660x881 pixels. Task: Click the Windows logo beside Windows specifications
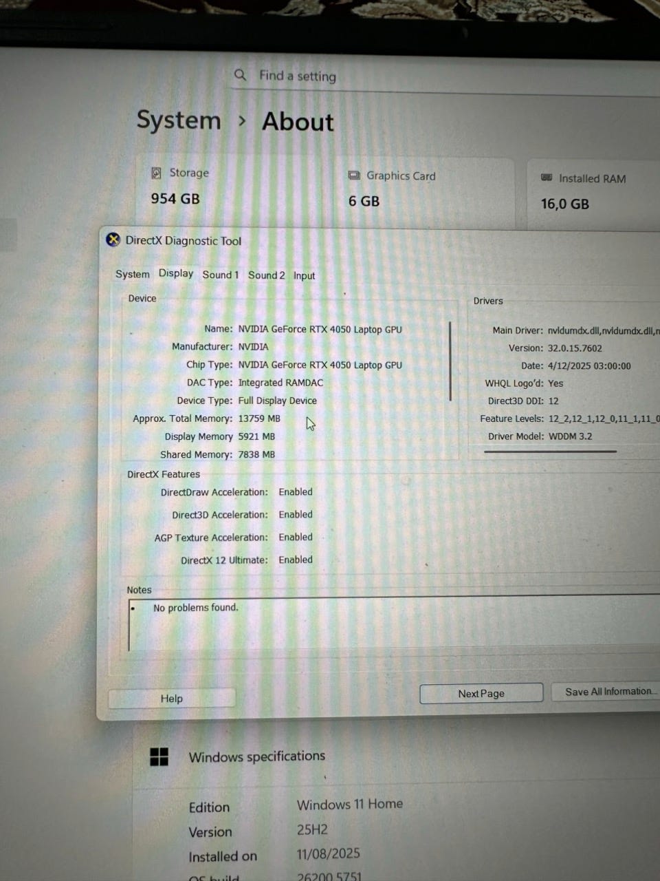coord(159,757)
